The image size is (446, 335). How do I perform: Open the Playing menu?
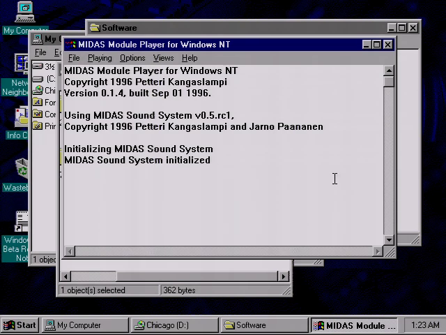[100, 58]
